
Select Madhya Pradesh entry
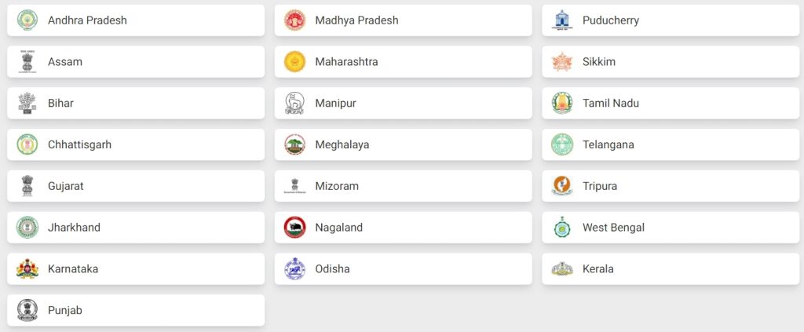[403, 20]
